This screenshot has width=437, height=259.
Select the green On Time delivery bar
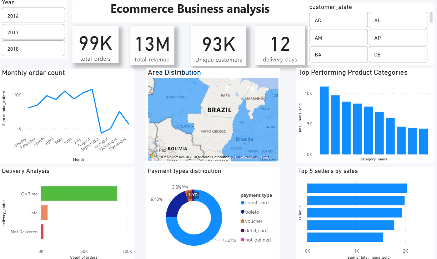pos(79,193)
